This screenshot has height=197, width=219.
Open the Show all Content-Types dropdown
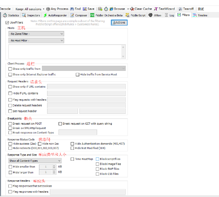coord(35,161)
